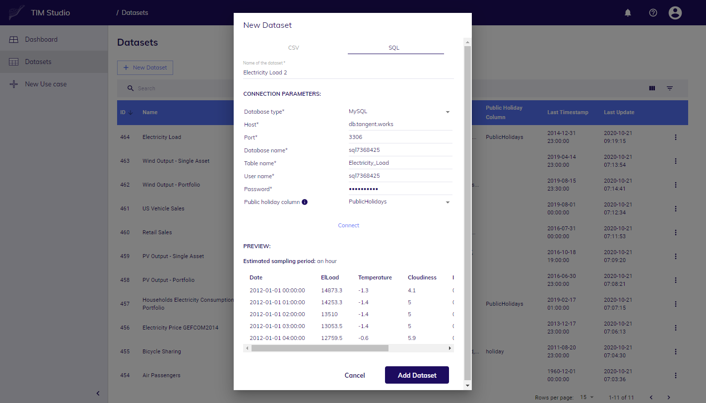This screenshot has height=403, width=706.
Task: Open the help question-mark icon
Action: click(653, 13)
